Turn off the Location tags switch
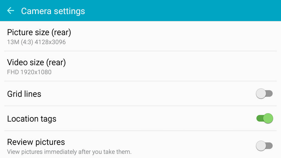Screen dimensions: 281x158 coord(264,118)
